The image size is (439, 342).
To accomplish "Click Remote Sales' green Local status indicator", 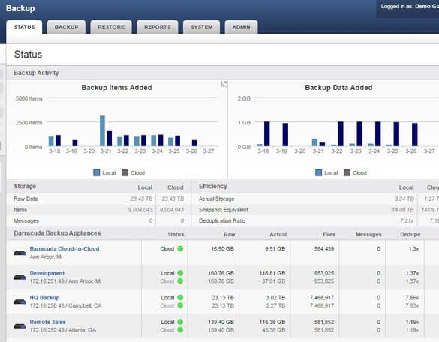I will pyautogui.click(x=180, y=322).
